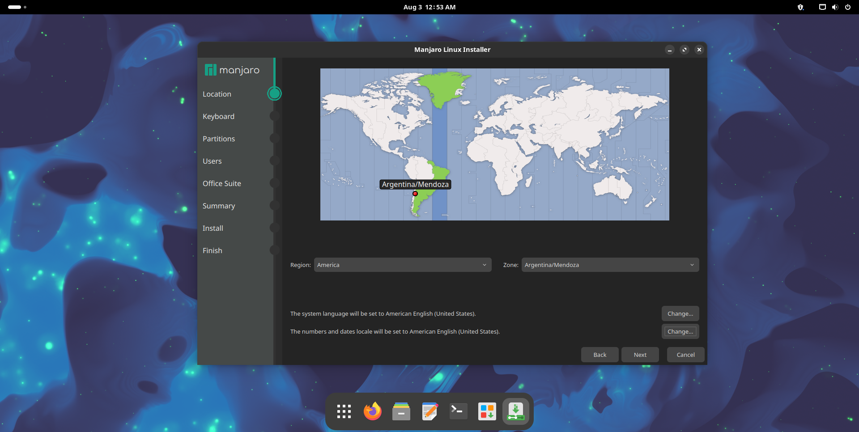The image size is (859, 432).
Task: Open the Activities workspace indicator
Action: (x=17, y=7)
